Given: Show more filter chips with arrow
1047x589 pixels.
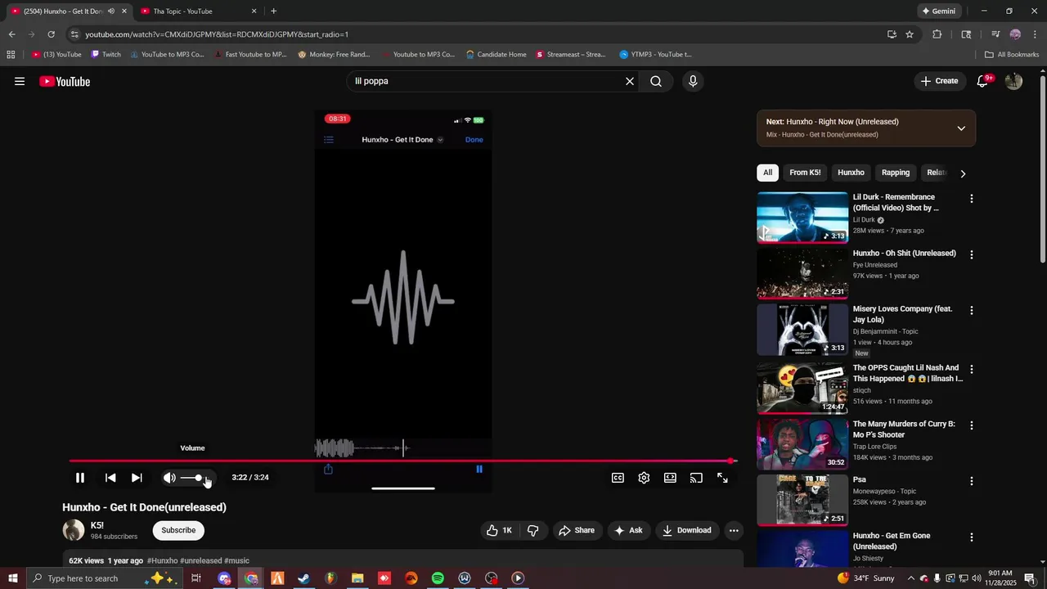Looking at the screenshot, I should [963, 173].
